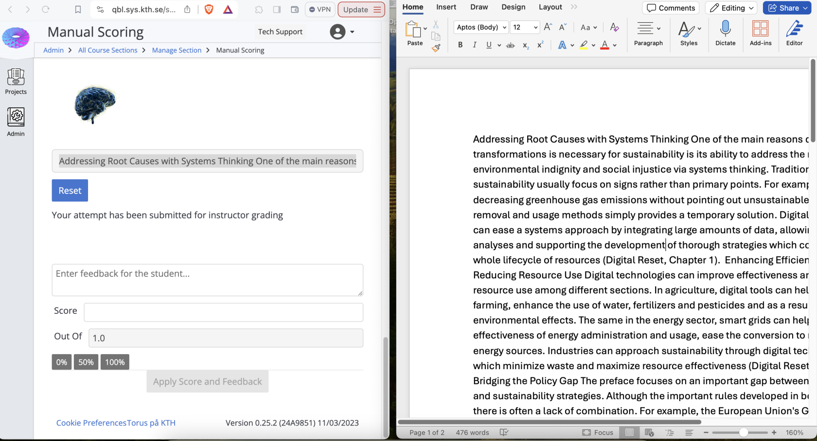Click the Word proofing status icon
Screen dimensions: 817x441
pyautogui.click(x=504, y=432)
